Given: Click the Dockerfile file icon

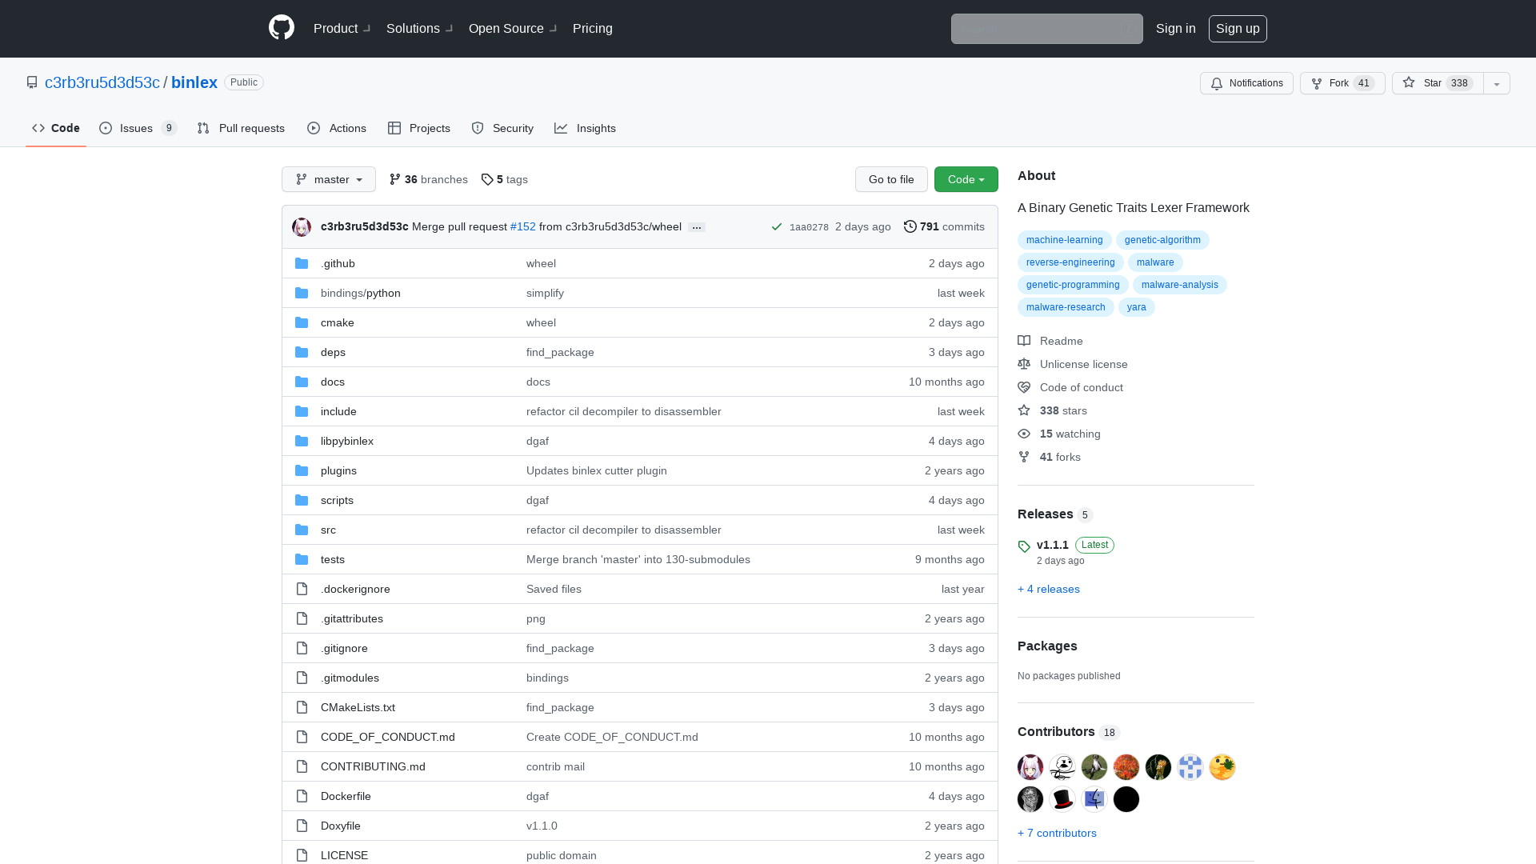Looking at the screenshot, I should point(302,796).
